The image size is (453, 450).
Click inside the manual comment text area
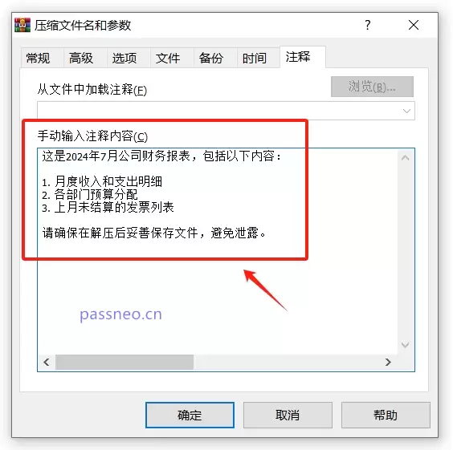tap(217, 251)
